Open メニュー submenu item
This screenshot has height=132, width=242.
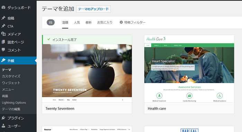(x=8, y=89)
